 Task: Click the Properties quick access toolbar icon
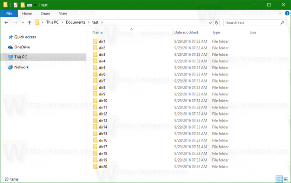[15, 5]
